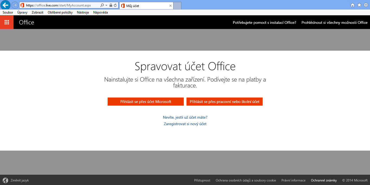Image resolution: width=370 pixels, height=185 pixels.
Task: Click Prohlédnout si všechny možnosti Office
Action: click(x=334, y=22)
